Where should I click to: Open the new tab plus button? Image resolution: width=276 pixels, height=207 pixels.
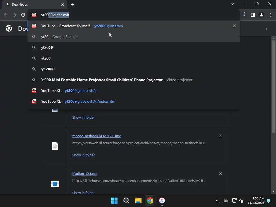[x=73, y=5]
